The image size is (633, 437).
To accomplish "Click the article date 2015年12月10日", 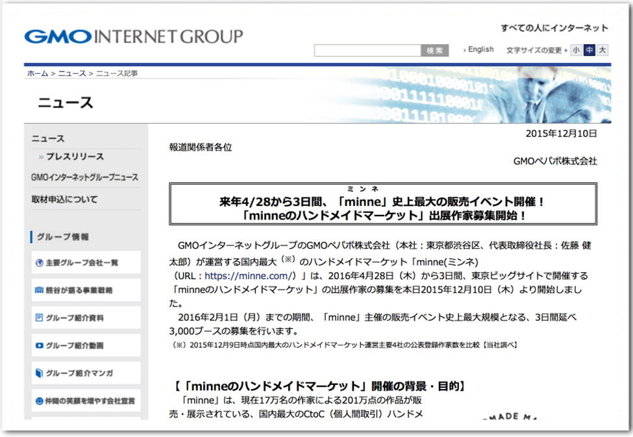I will (561, 134).
